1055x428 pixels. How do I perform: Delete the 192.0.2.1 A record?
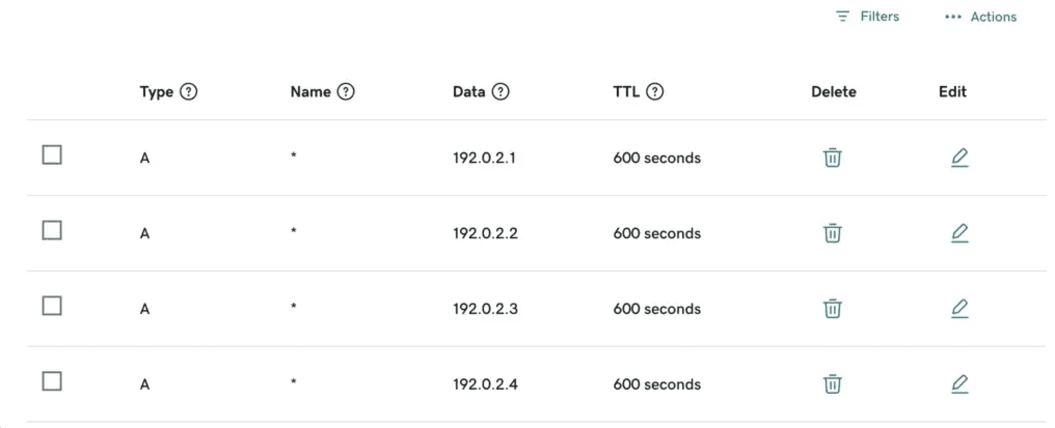[832, 158]
